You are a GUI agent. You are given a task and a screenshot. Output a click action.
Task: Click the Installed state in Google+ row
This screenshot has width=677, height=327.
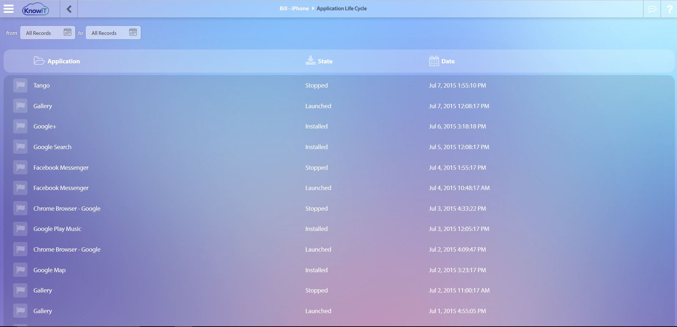pyautogui.click(x=316, y=126)
